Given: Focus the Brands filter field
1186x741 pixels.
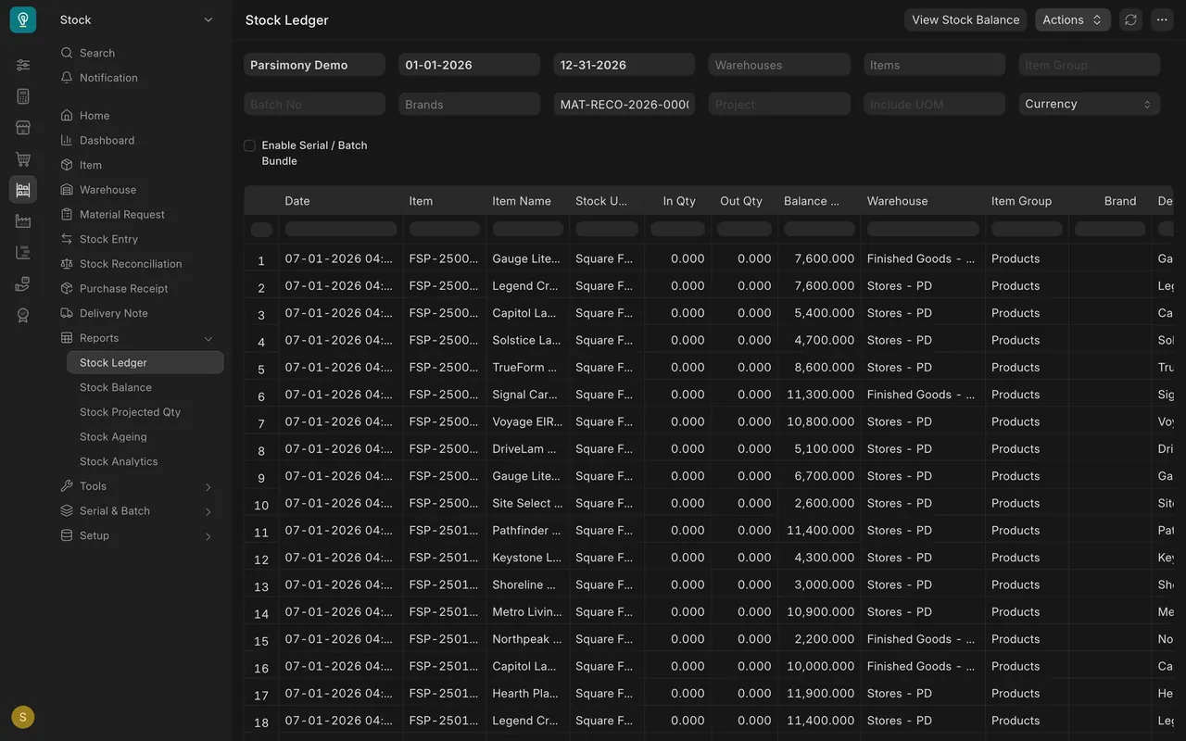Looking at the screenshot, I should tap(469, 104).
